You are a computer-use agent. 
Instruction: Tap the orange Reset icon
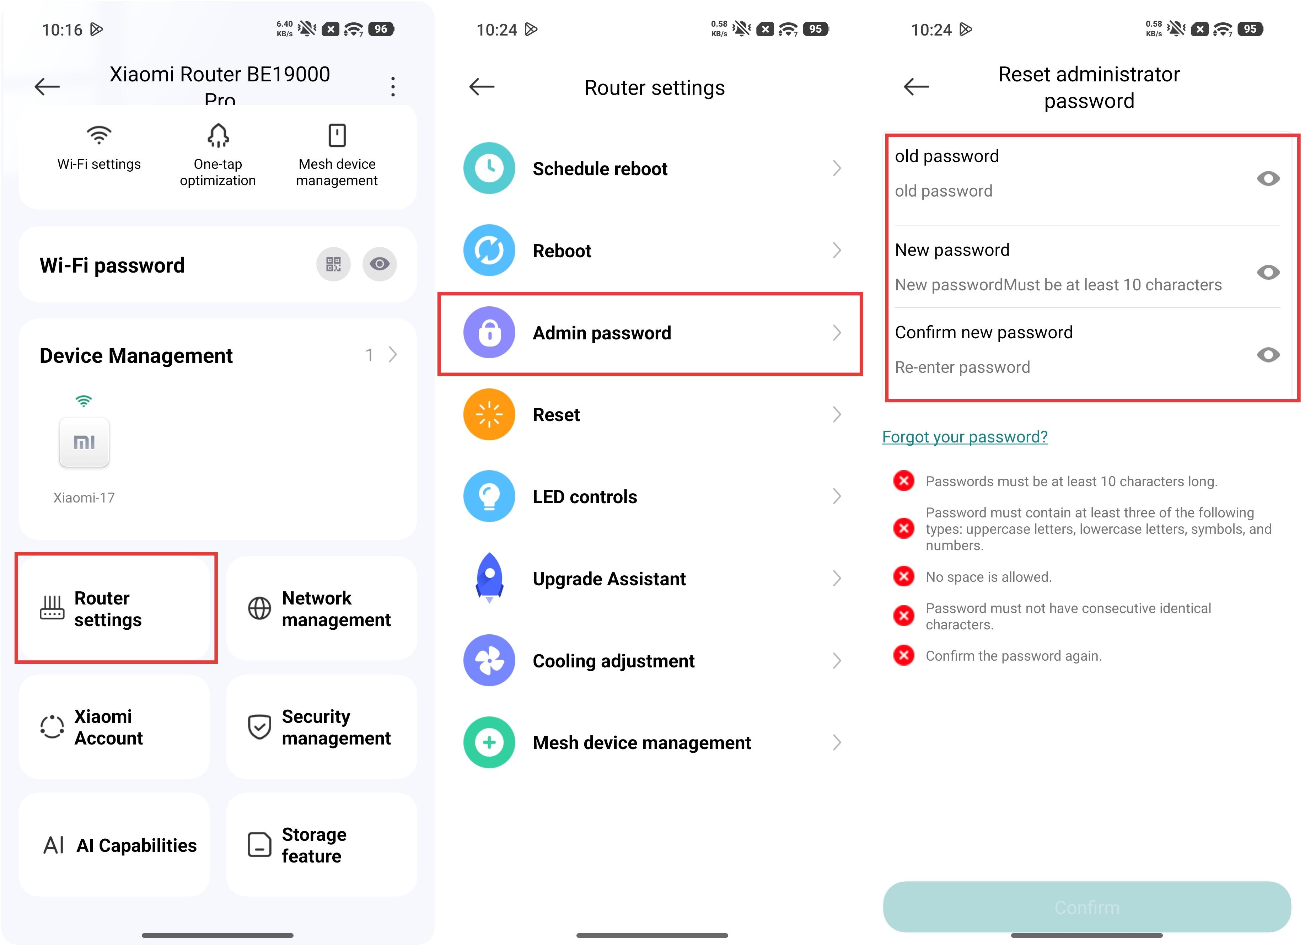point(489,414)
